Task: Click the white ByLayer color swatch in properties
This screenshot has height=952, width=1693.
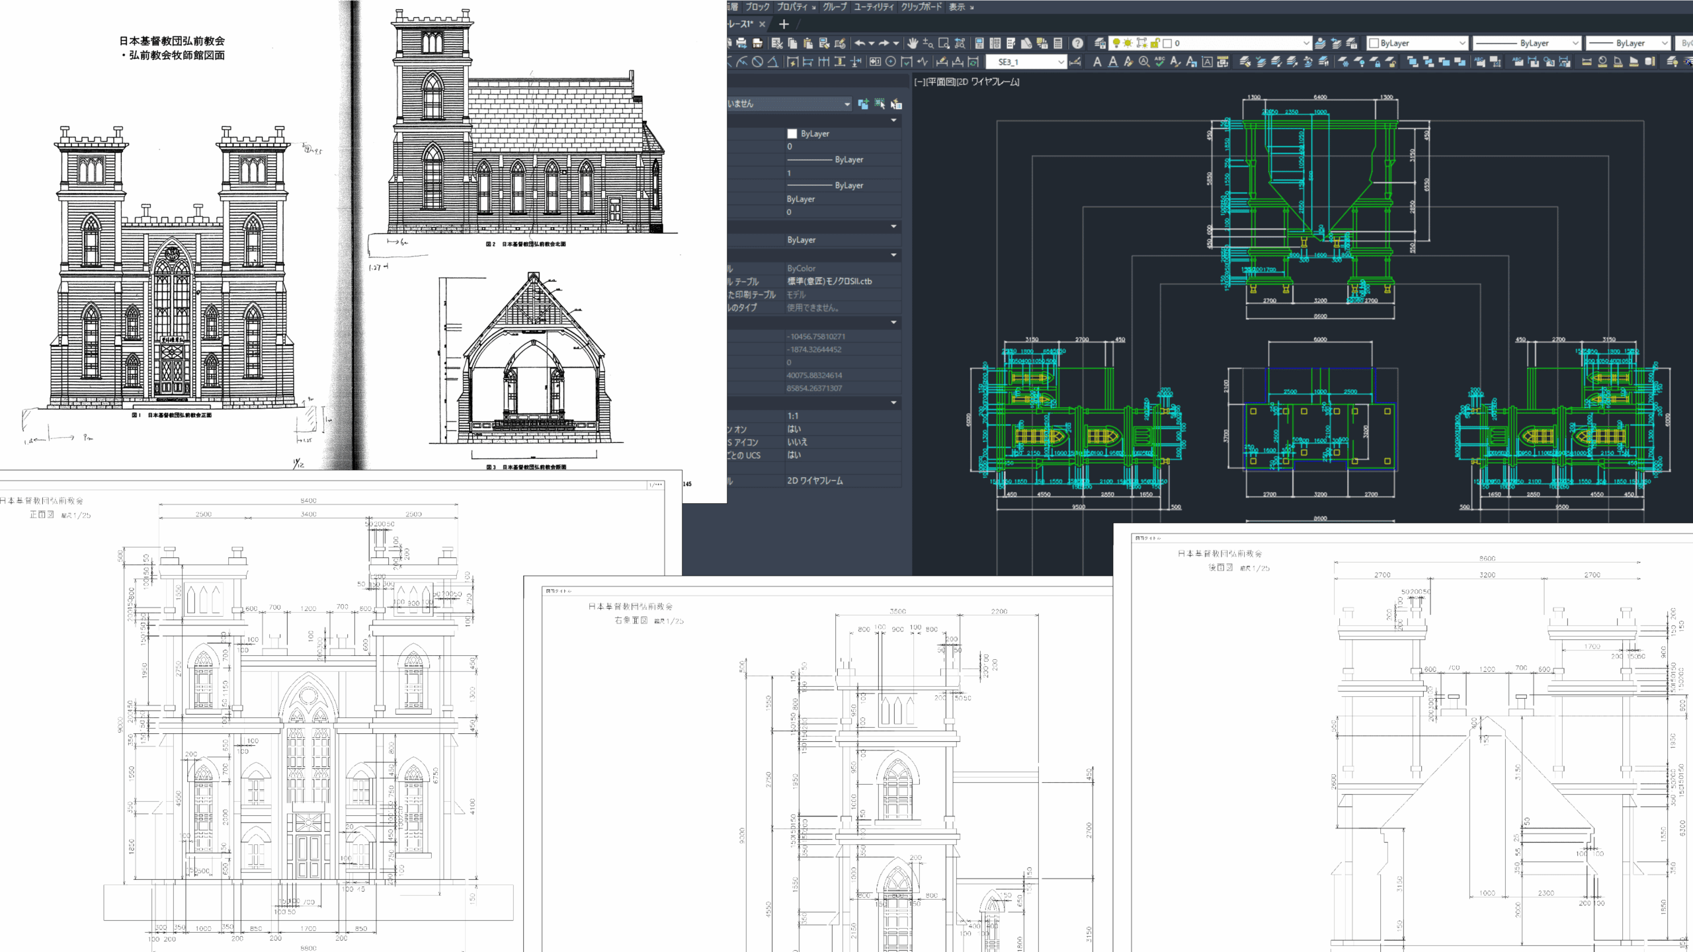Action: [792, 134]
